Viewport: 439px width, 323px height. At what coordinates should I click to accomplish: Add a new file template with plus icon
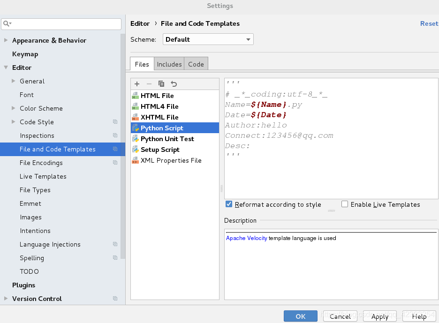coord(137,84)
